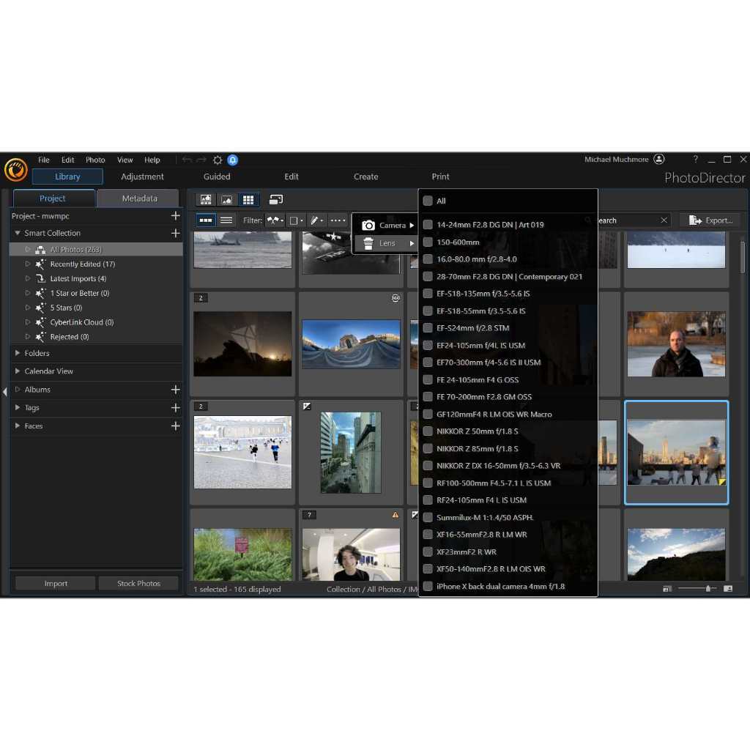
Task: Open the flag filter dropdown
Action: coord(275,220)
